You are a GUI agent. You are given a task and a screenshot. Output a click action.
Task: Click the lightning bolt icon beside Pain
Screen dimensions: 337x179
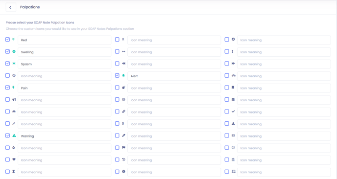click(x=14, y=88)
